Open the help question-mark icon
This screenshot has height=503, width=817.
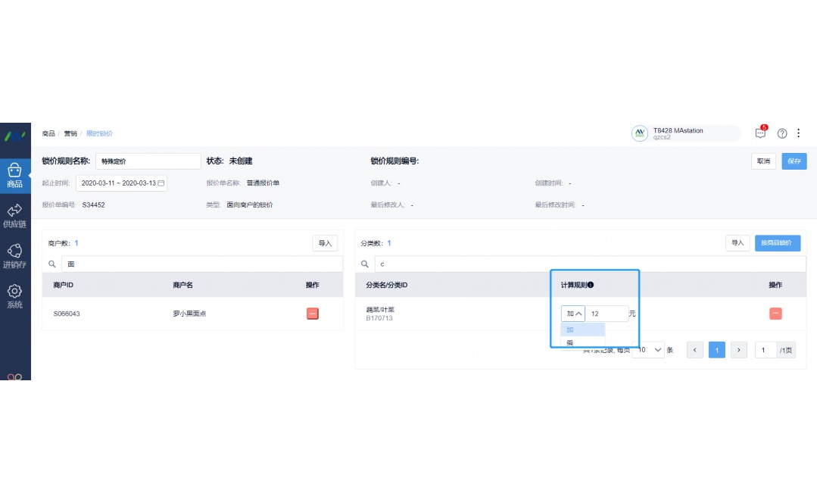point(781,133)
